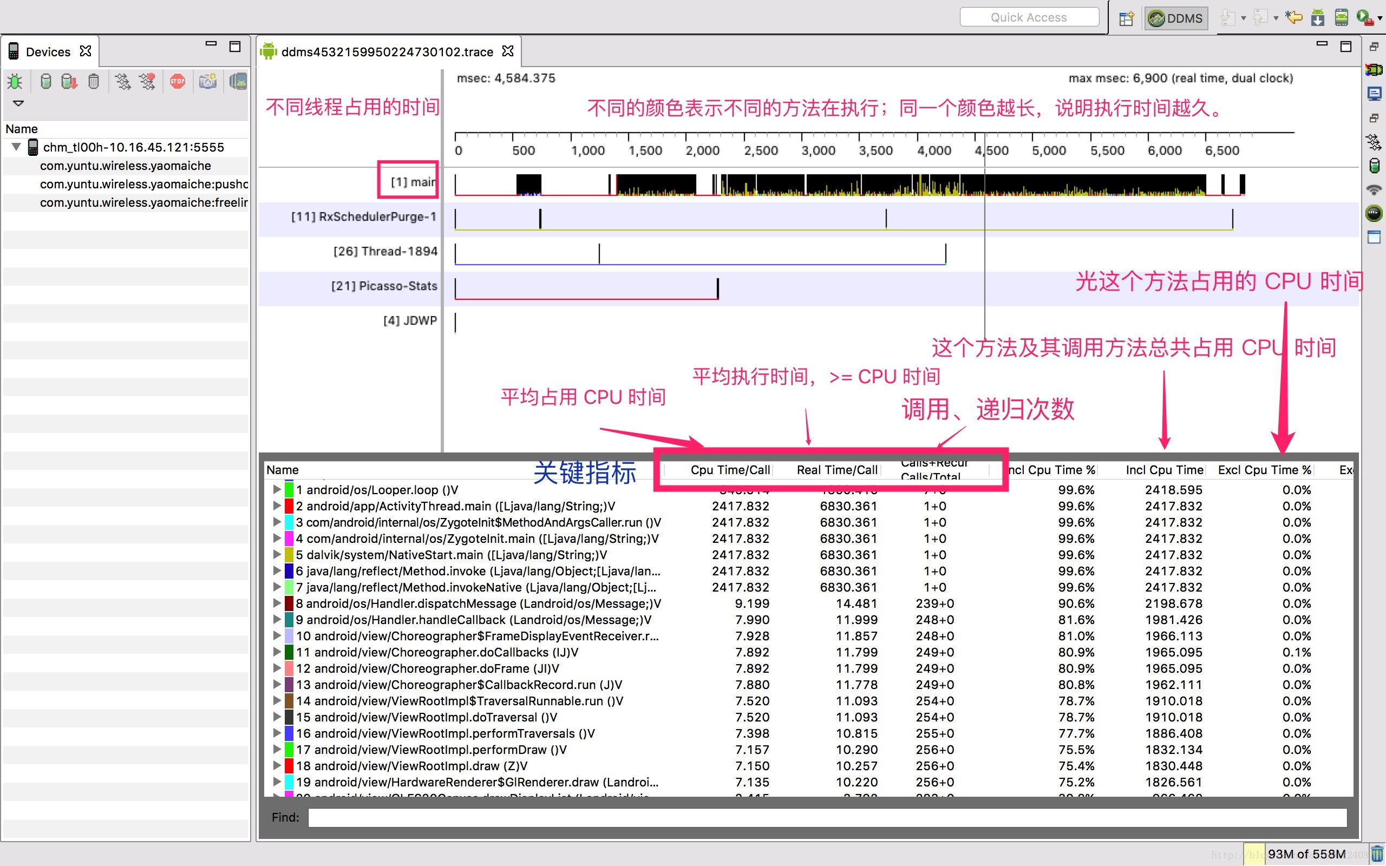Click the Cause GC trash icon
The image size is (1386, 866).
coord(94,82)
